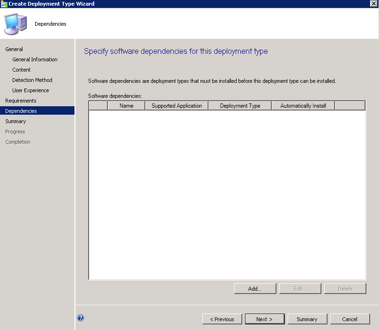379x330 pixels.
Task: Click the 'Dependencies' title in the header
Action: (x=51, y=24)
